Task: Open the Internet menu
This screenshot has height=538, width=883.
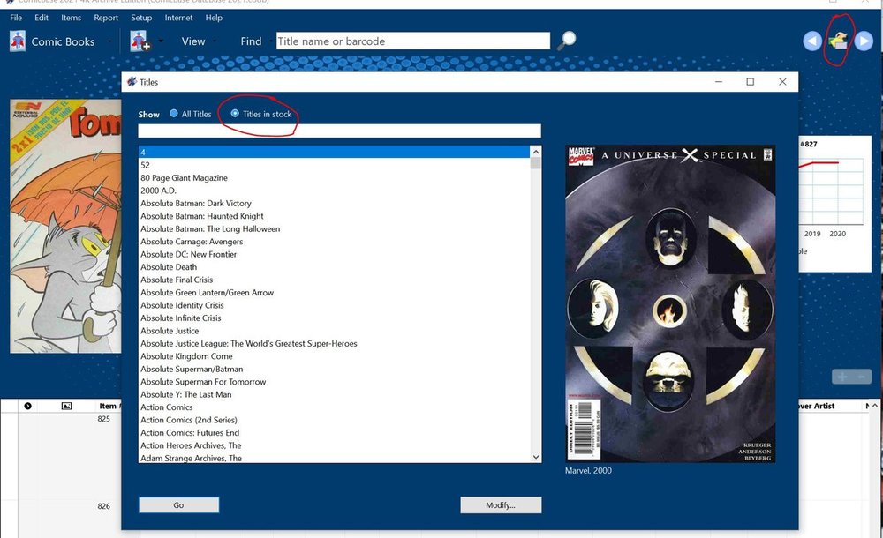Action: click(x=179, y=18)
